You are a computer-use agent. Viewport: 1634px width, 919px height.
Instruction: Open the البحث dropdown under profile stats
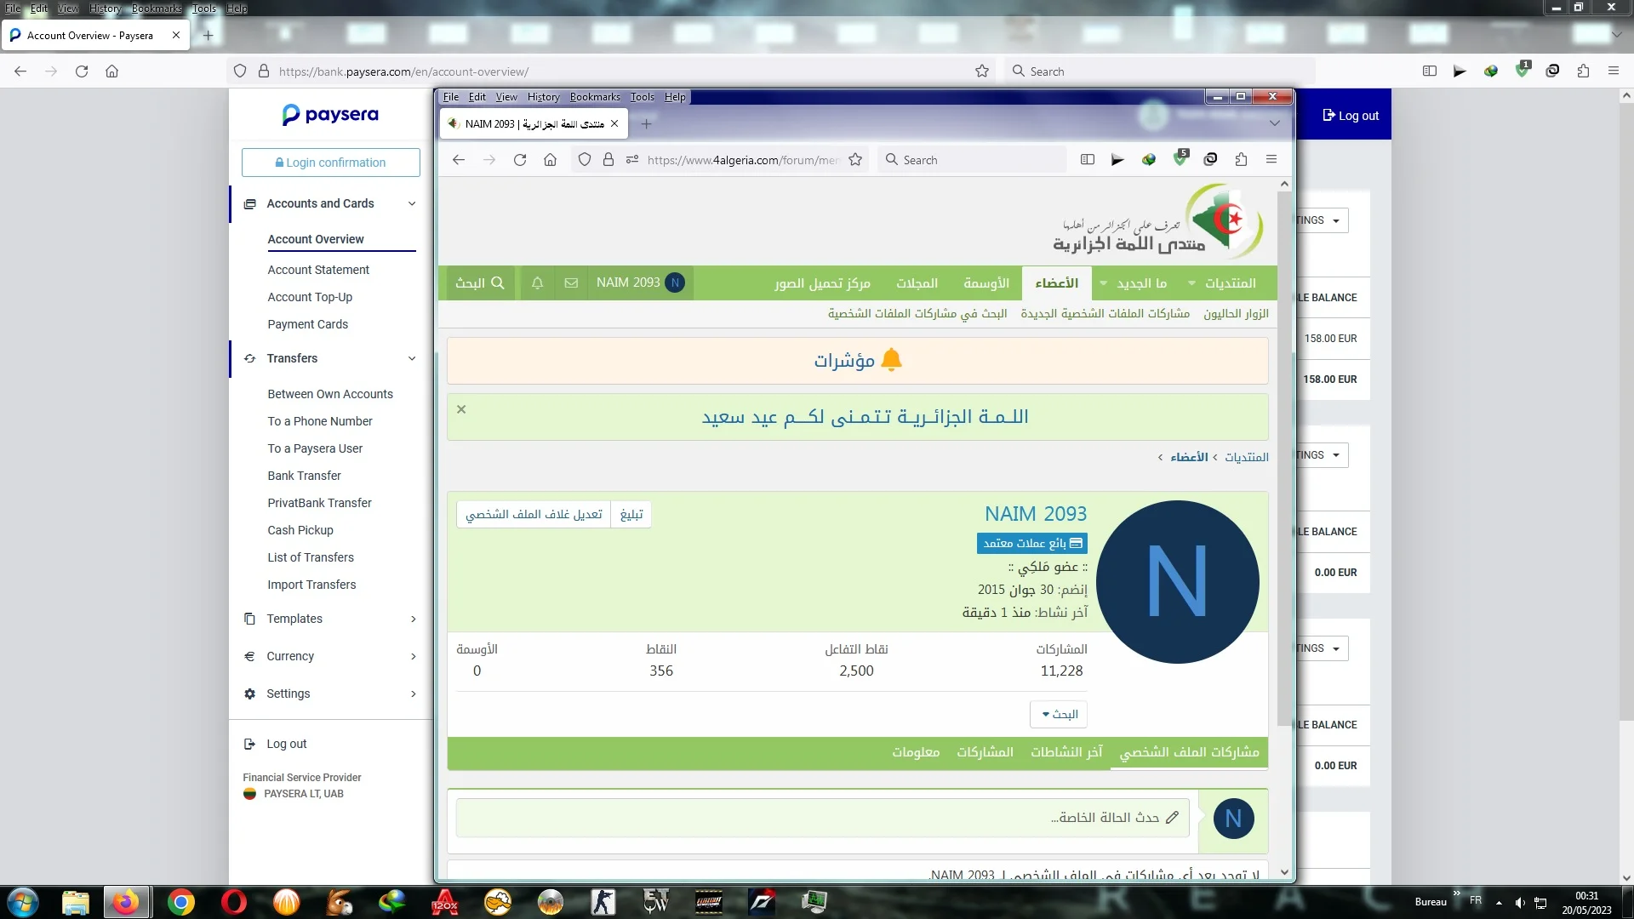click(x=1059, y=715)
